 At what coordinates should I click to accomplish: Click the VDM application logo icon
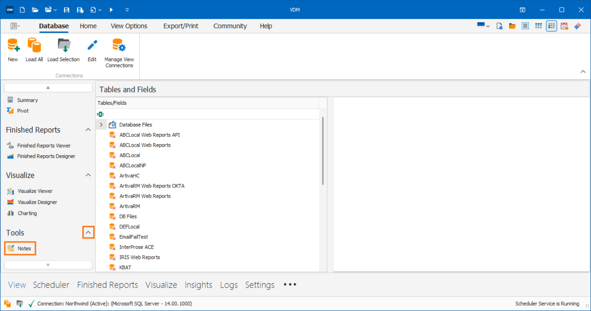[x=10, y=10]
